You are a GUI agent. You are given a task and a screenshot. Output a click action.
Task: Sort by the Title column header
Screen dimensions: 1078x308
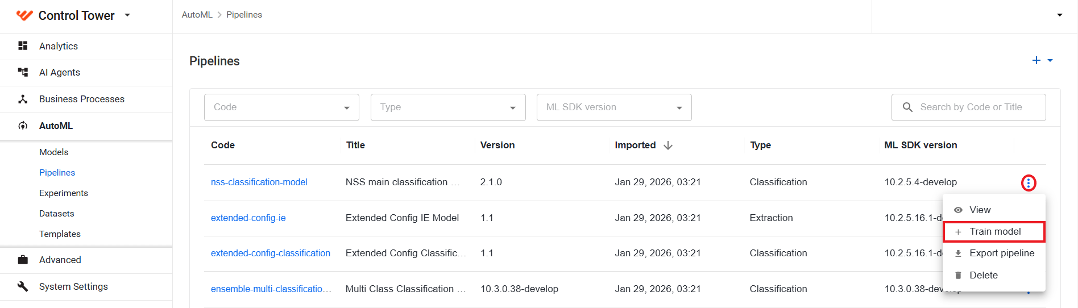(x=355, y=145)
